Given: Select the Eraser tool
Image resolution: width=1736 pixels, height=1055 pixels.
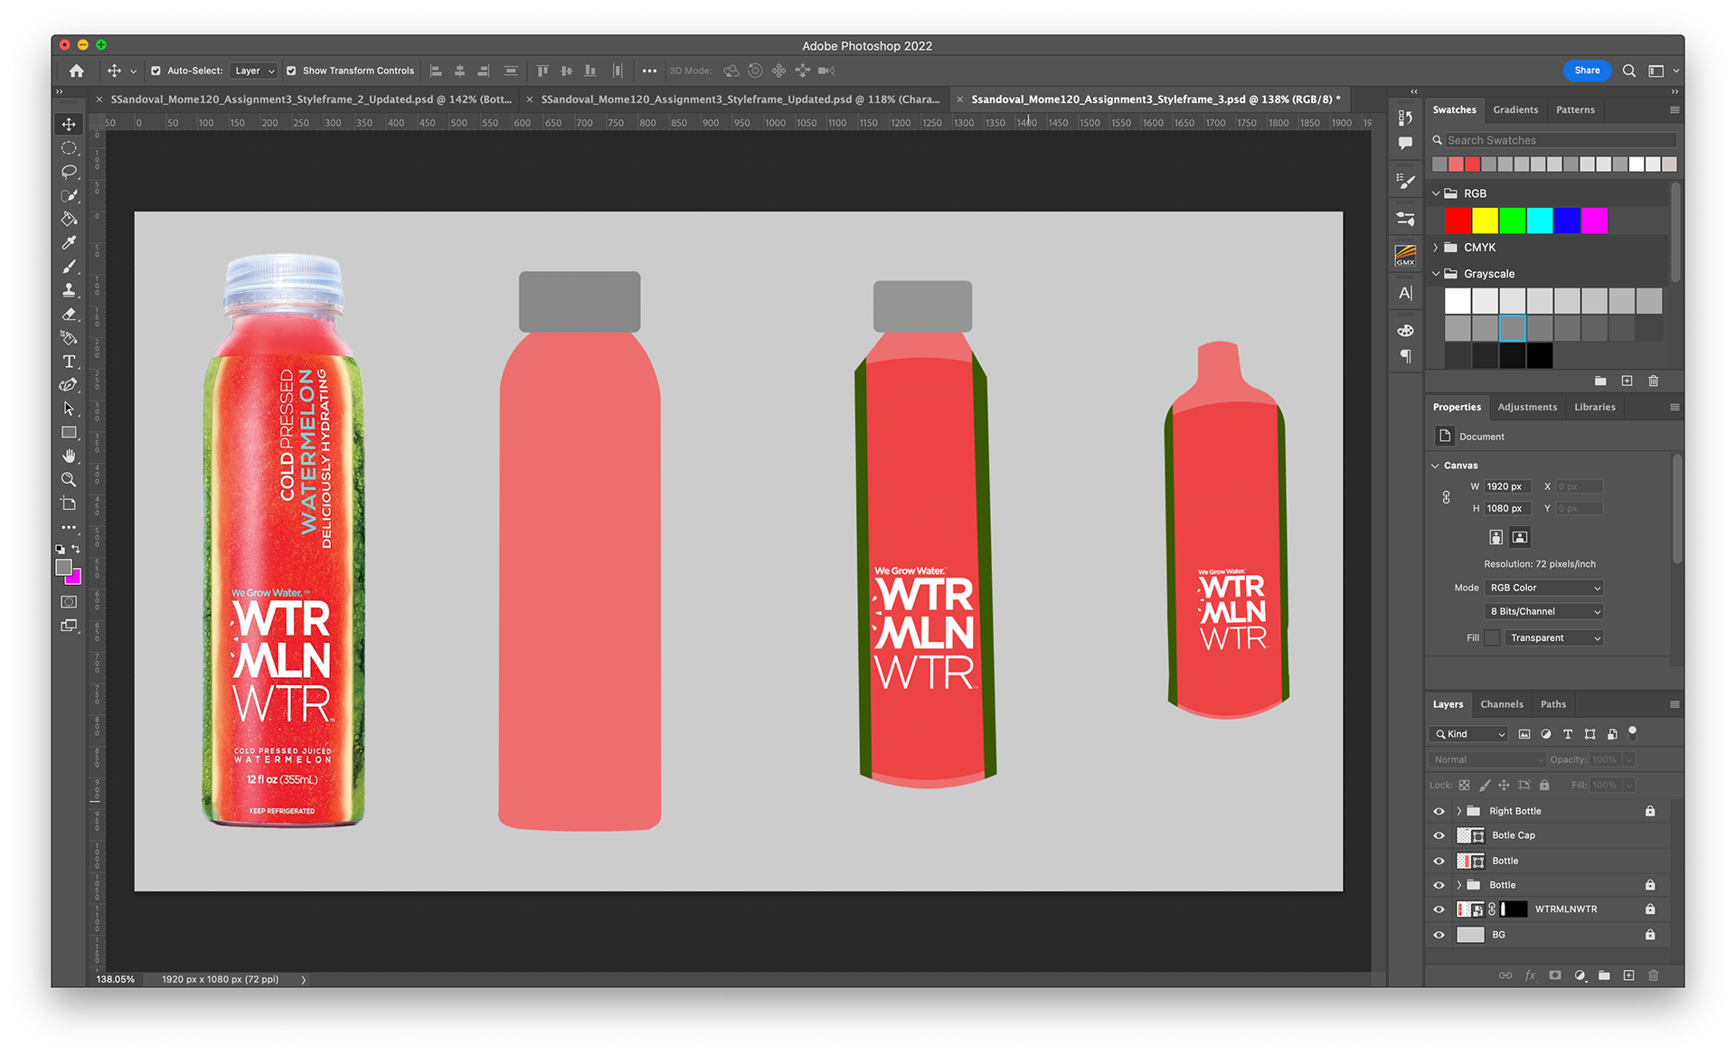Looking at the screenshot, I should (x=69, y=314).
